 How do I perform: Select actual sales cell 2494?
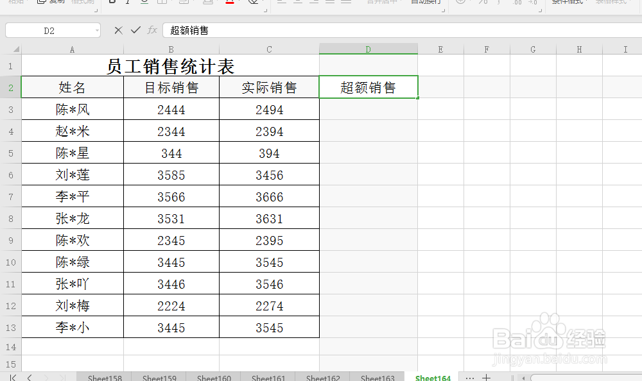[269, 109]
